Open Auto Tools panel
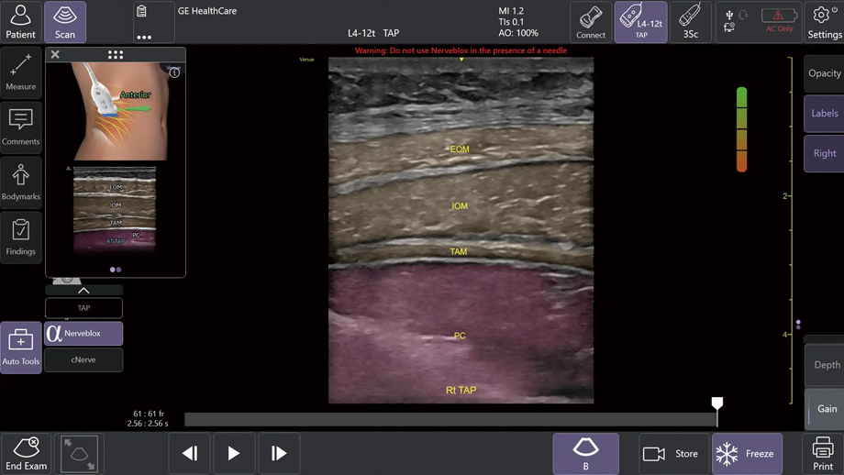The image size is (844, 475). point(20,348)
